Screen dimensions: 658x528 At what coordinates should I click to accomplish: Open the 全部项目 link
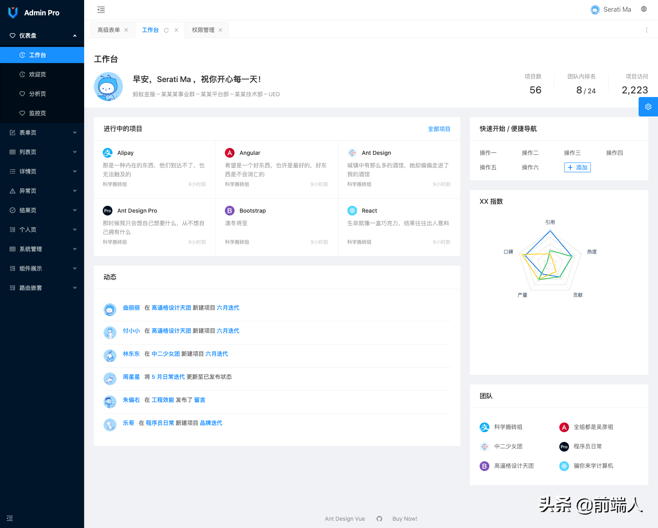pos(439,129)
